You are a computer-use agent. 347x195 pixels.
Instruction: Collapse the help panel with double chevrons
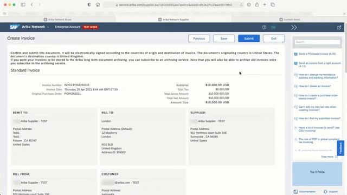click(294, 28)
